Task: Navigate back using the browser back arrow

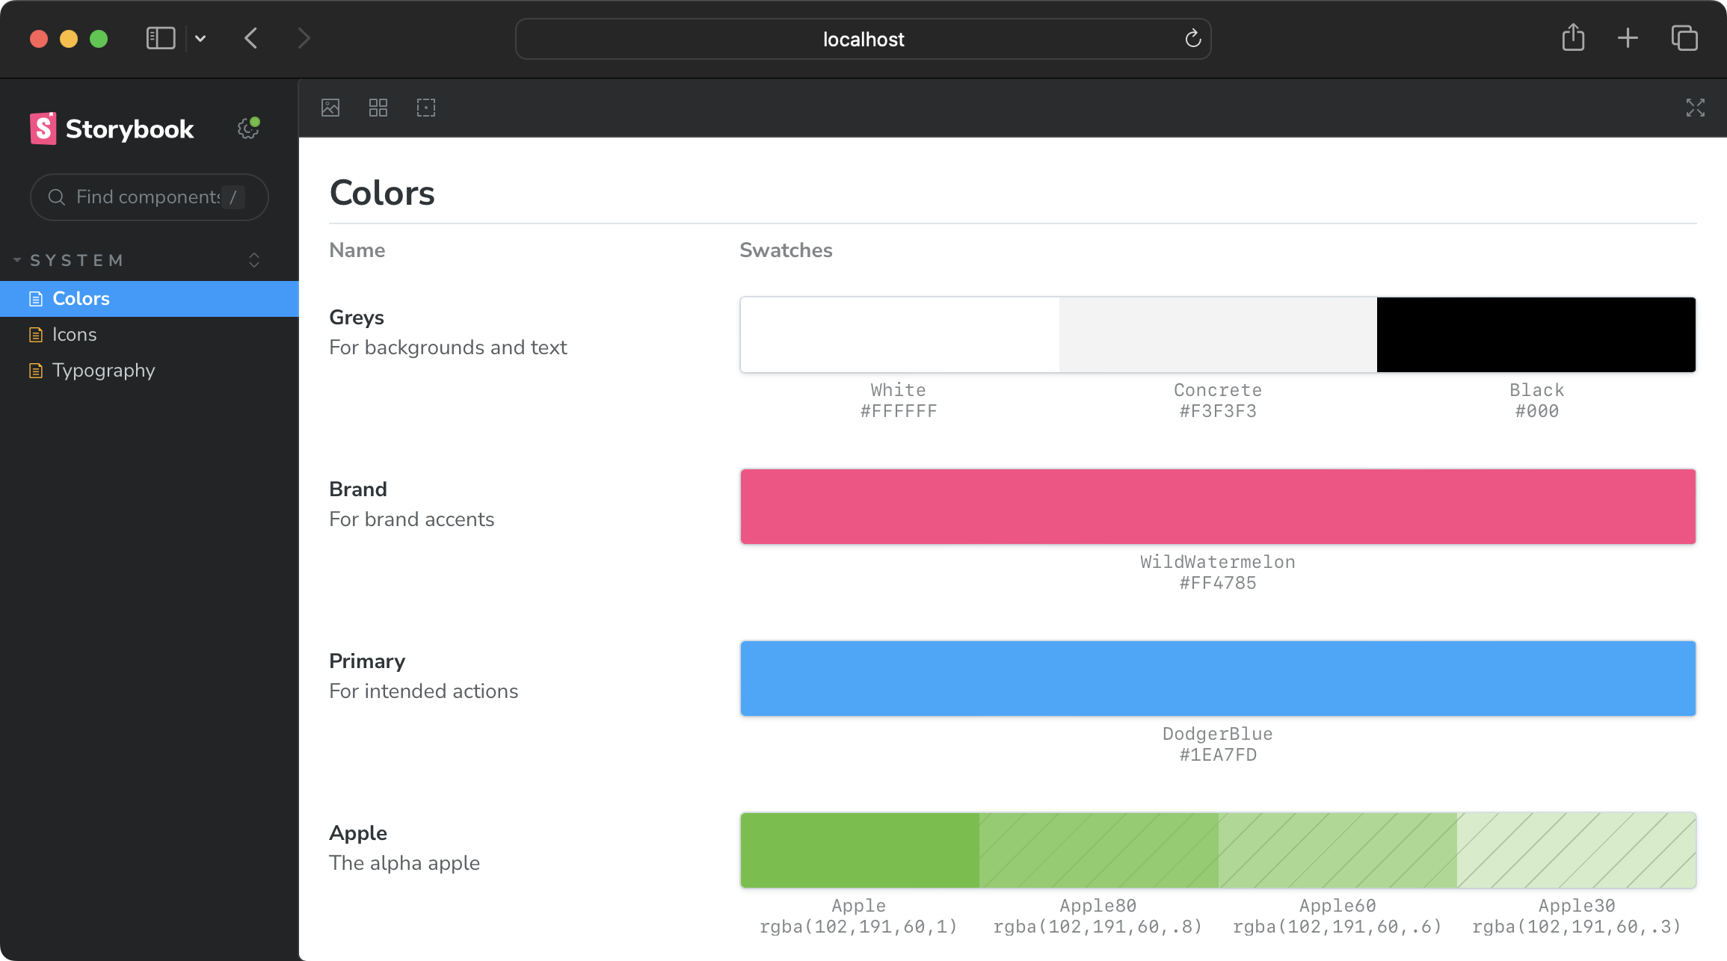Action: click(250, 38)
